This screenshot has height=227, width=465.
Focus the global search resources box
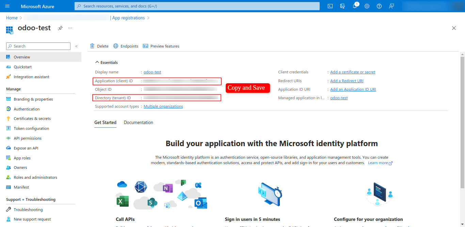tap(197, 6)
